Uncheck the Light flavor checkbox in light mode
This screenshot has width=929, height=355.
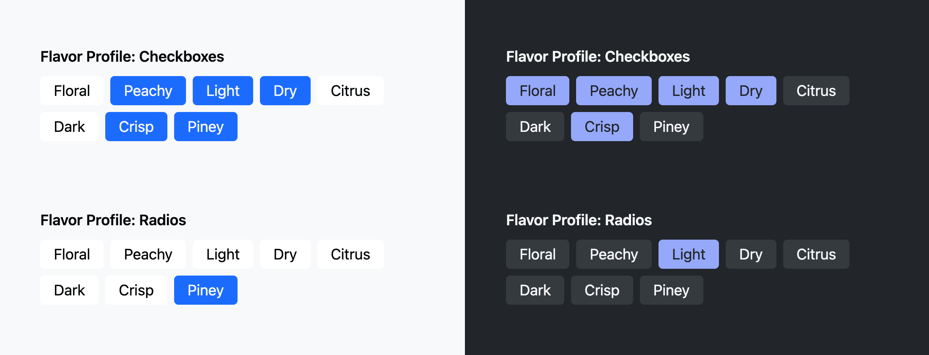coord(223,90)
